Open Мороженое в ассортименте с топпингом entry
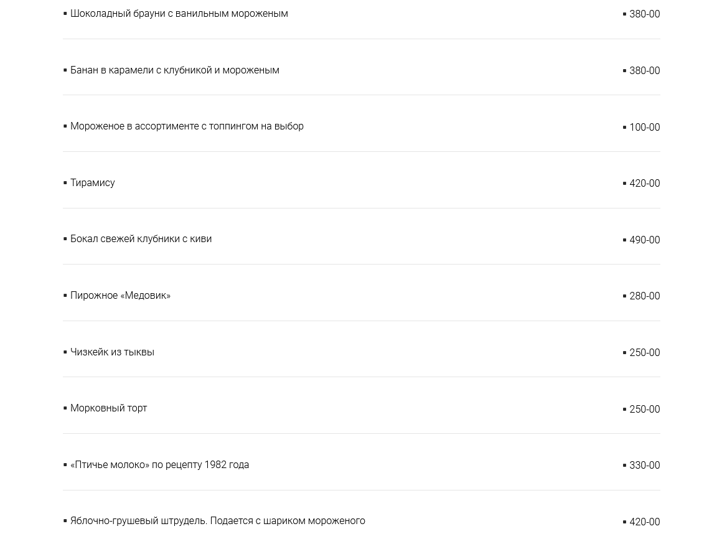Screen dimensions: 722x544 pyautogui.click(x=187, y=126)
